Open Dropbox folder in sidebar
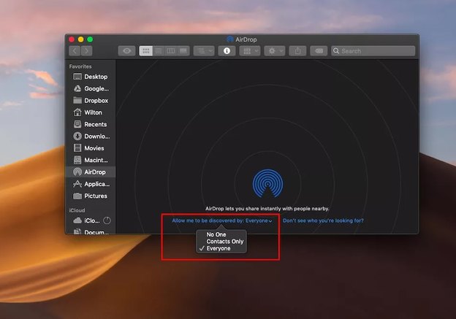This screenshot has height=319, width=456. point(95,101)
